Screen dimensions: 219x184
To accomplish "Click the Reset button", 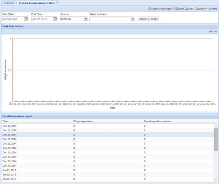I will point(154,19).
